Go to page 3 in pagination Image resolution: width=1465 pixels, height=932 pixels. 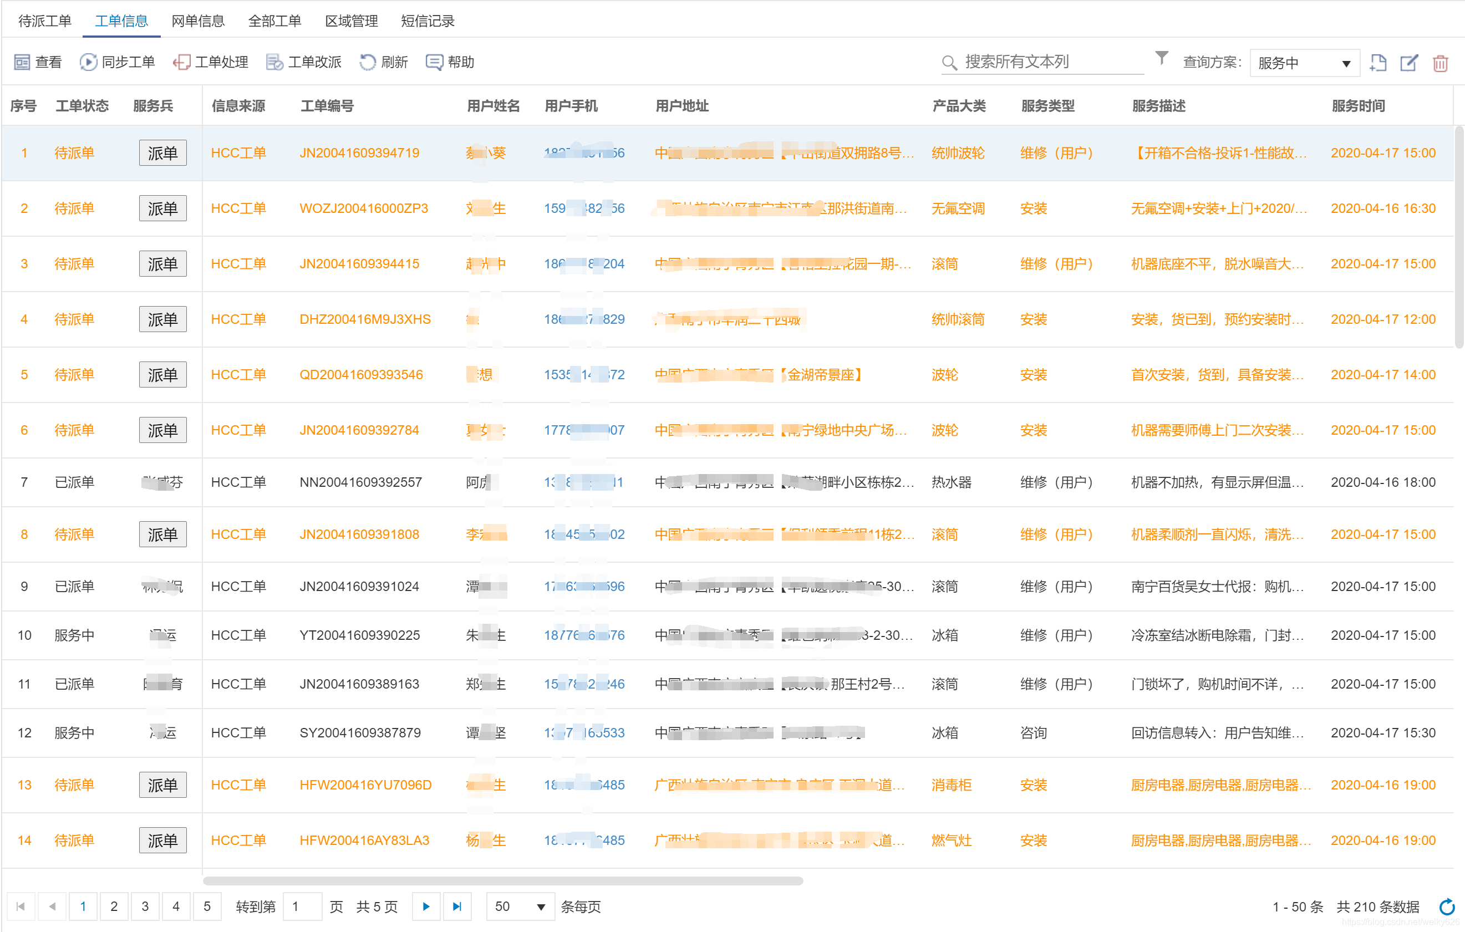pyautogui.click(x=145, y=906)
